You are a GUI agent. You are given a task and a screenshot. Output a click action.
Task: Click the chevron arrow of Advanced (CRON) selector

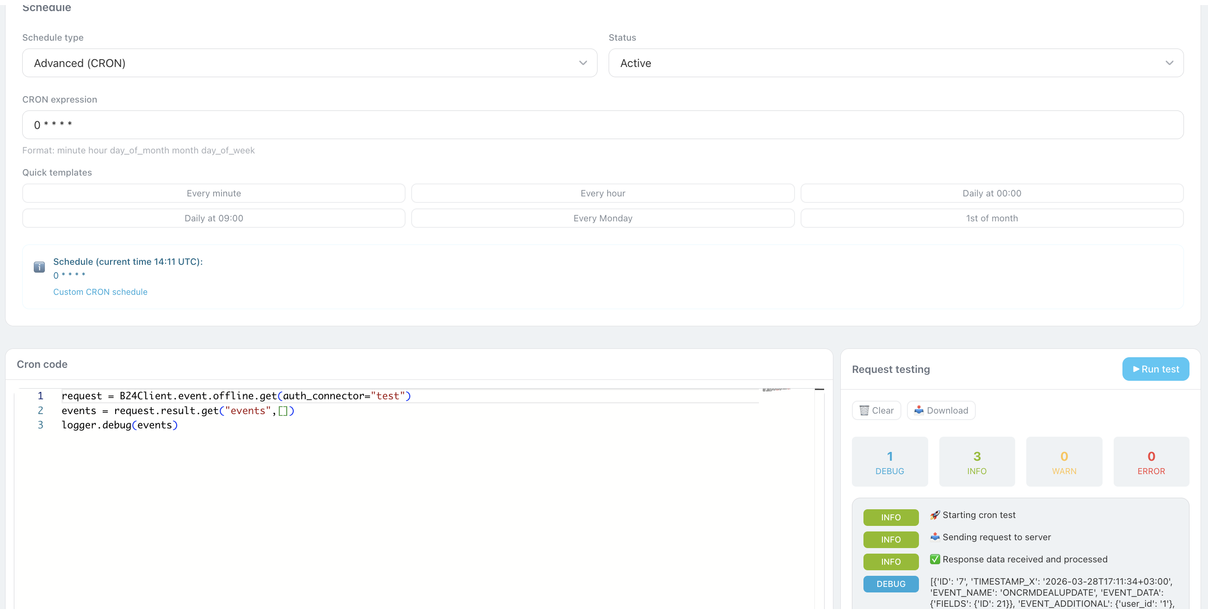[x=583, y=63]
